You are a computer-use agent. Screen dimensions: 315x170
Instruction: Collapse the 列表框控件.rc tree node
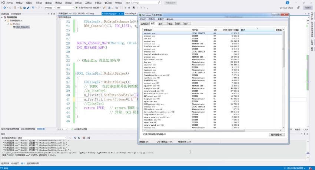tap(5, 21)
